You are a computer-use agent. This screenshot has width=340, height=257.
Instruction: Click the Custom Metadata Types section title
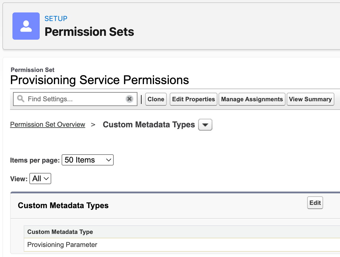point(63,205)
